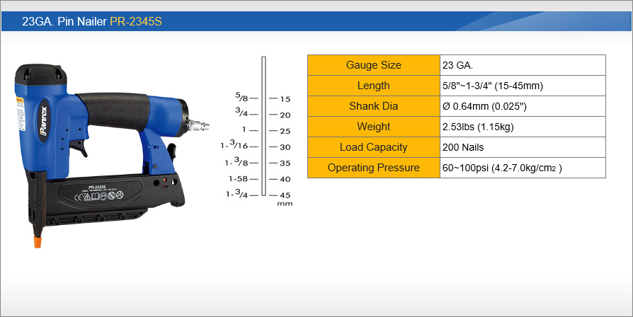
Task: Click the '45' mm mark on scale
Action: [x=285, y=195]
